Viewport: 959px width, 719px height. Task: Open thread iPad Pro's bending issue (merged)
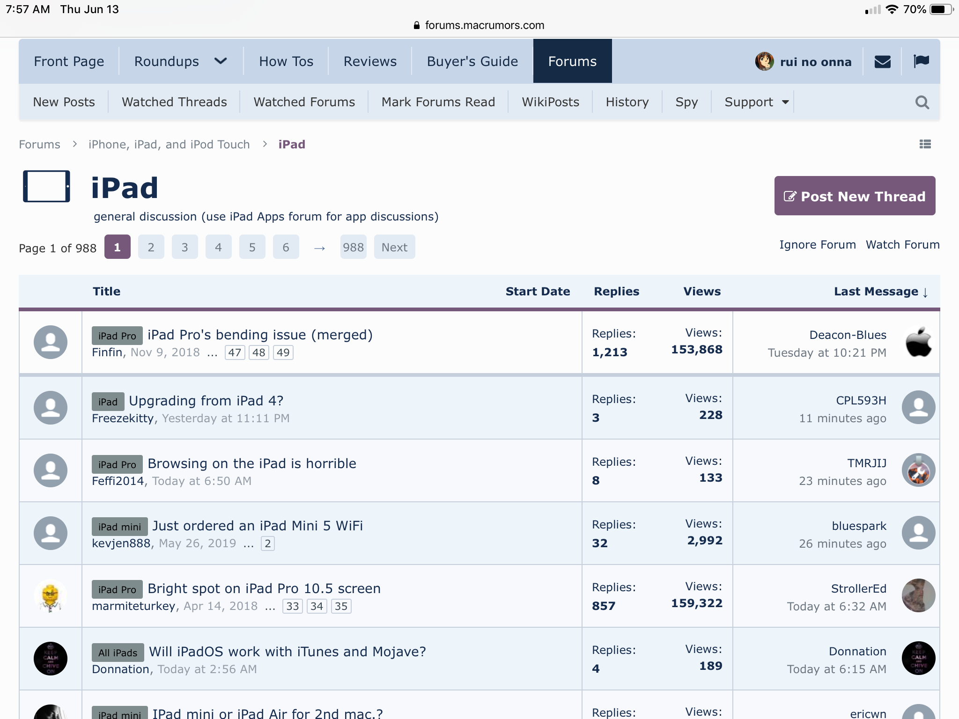click(x=260, y=335)
